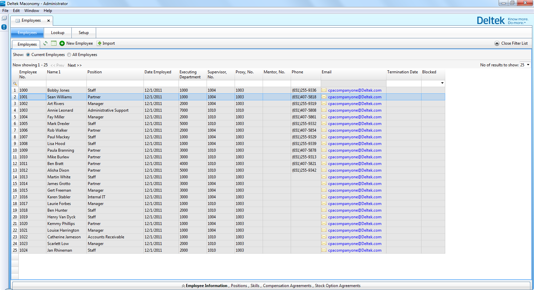This screenshot has height=290, width=534.
Task: Select the Employees sub-tab in toolbar
Action: [27, 44]
